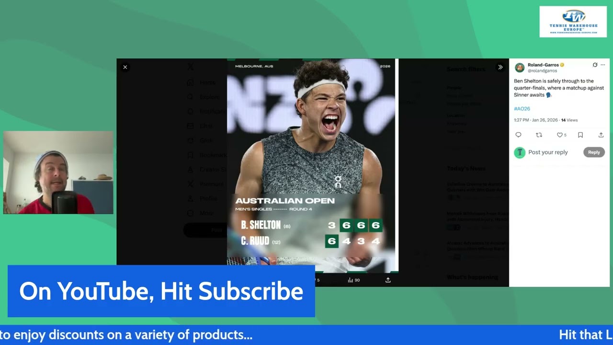Image resolution: width=613 pixels, height=345 pixels.
Task: View the 14 Views count
Action: (x=569, y=120)
